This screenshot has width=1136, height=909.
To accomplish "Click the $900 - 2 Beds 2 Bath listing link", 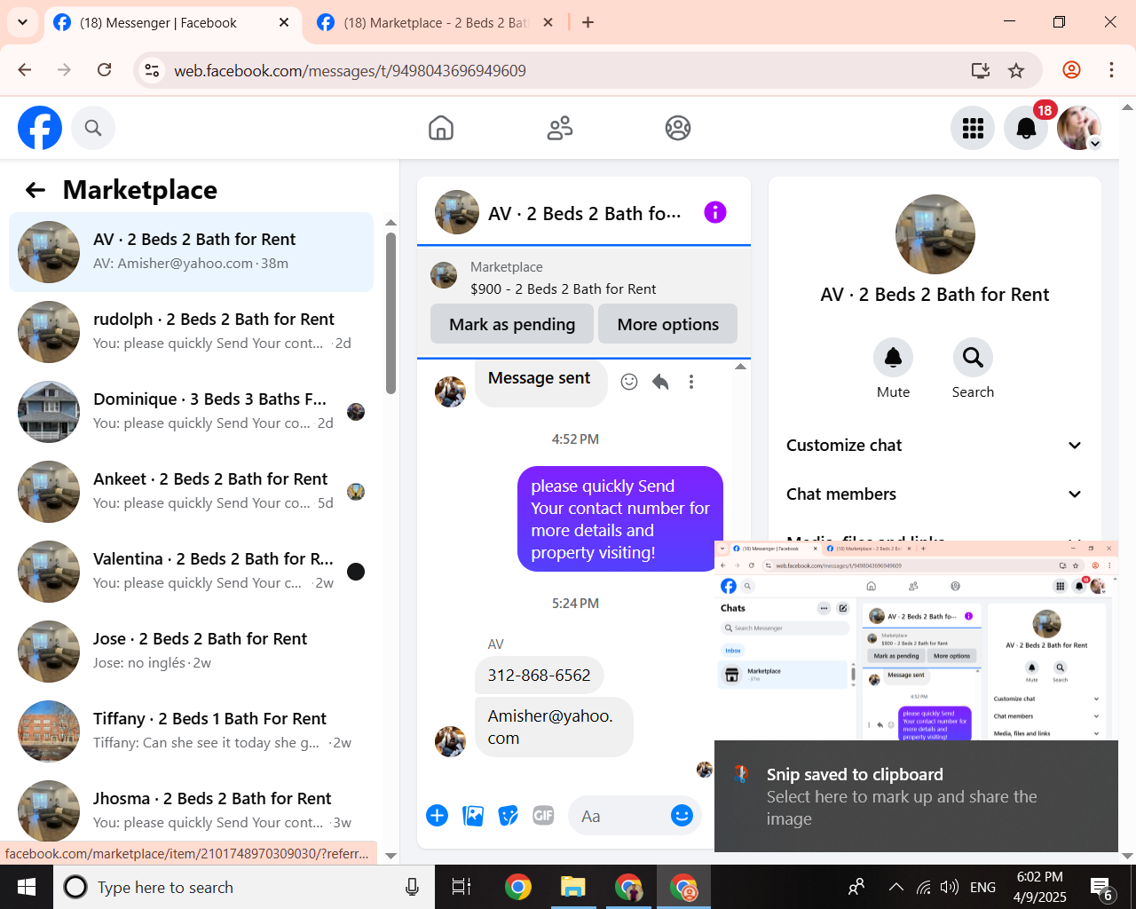I will pyautogui.click(x=563, y=289).
